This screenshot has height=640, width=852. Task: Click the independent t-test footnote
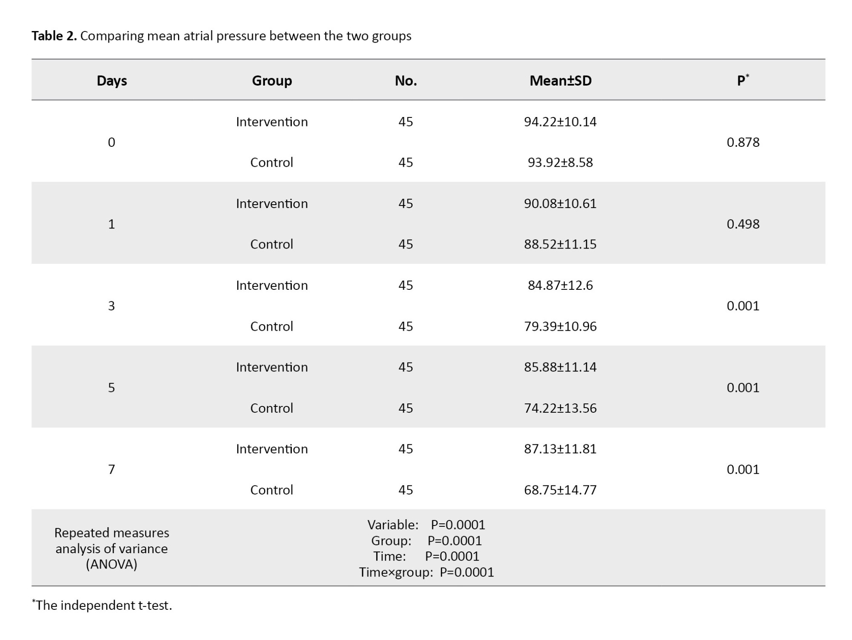pyautogui.click(x=102, y=605)
